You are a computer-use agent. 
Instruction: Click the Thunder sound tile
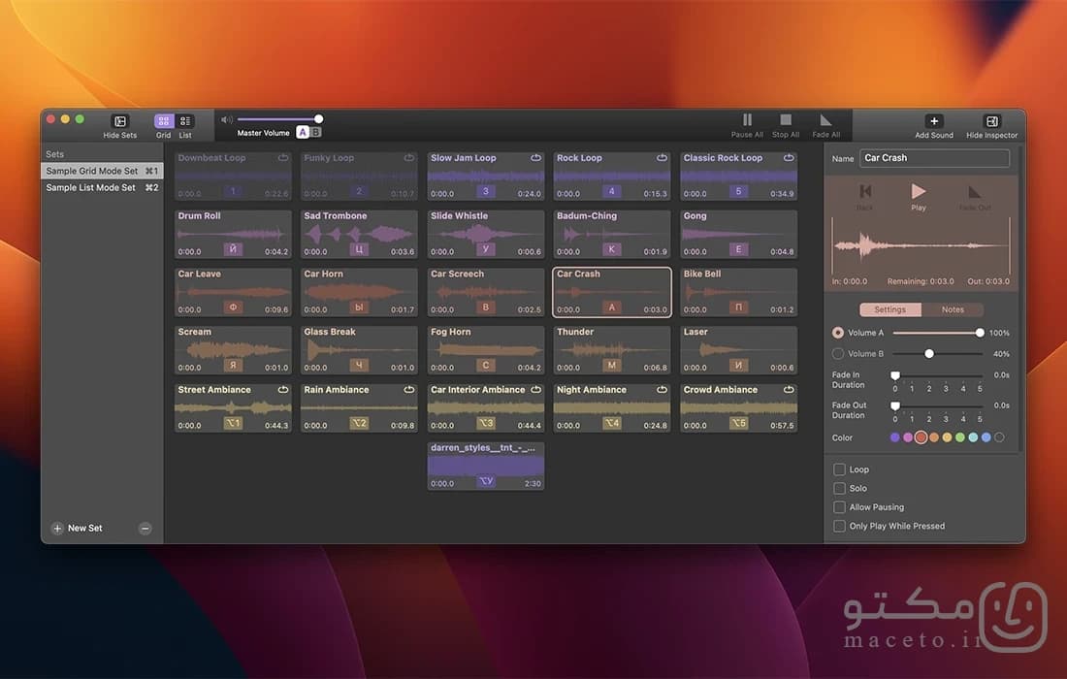[x=612, y=350]
